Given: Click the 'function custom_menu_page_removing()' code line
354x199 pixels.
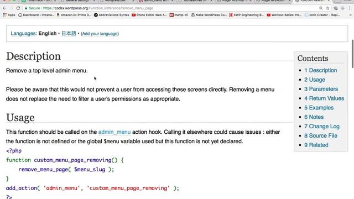Looking at the screenshot, I should point(65,160).
